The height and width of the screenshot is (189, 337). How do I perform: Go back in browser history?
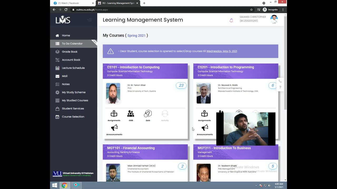[x=54, y=10]
